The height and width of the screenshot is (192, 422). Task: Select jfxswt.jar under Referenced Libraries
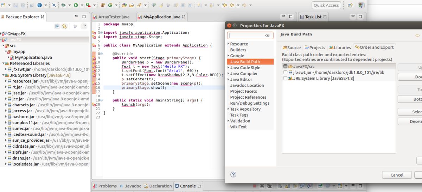coord(21,69)
